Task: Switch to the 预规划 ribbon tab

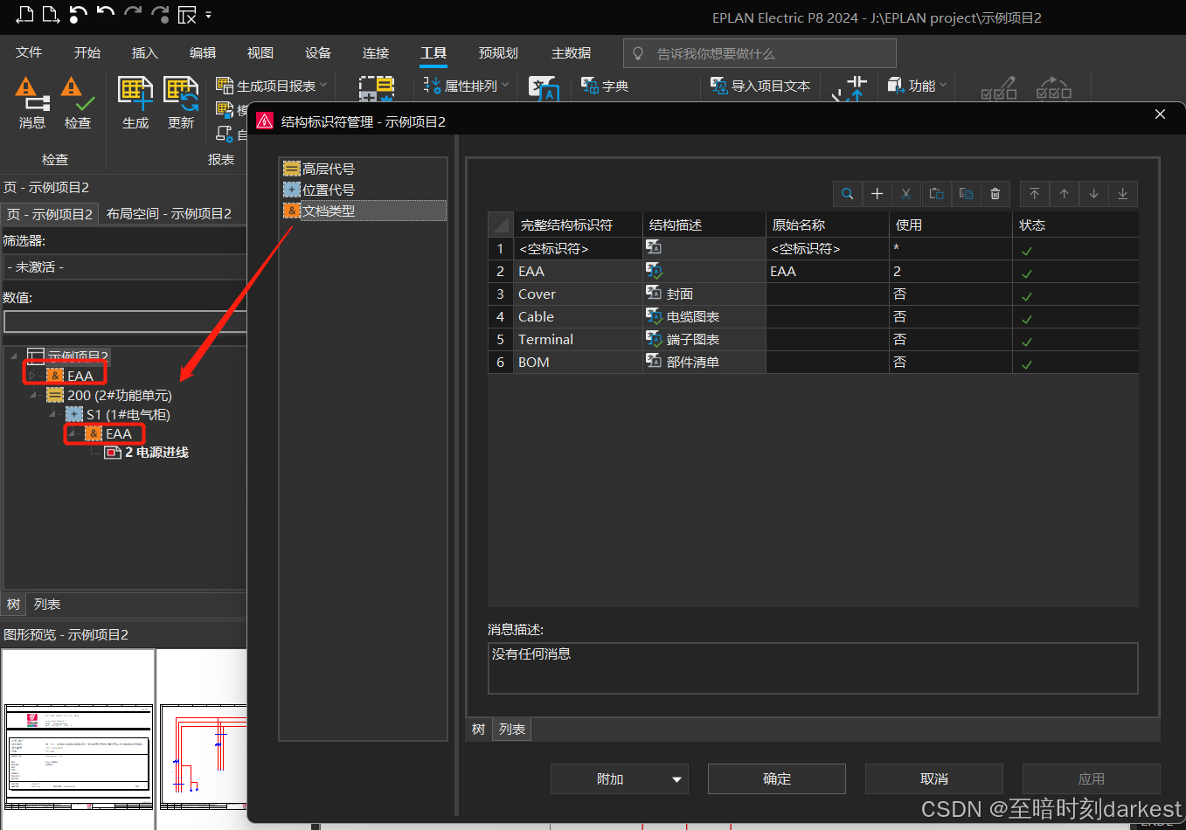Action: (x=498, y=52)
